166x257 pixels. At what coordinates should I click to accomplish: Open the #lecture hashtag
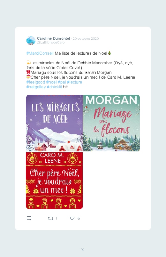coord(74,82)
